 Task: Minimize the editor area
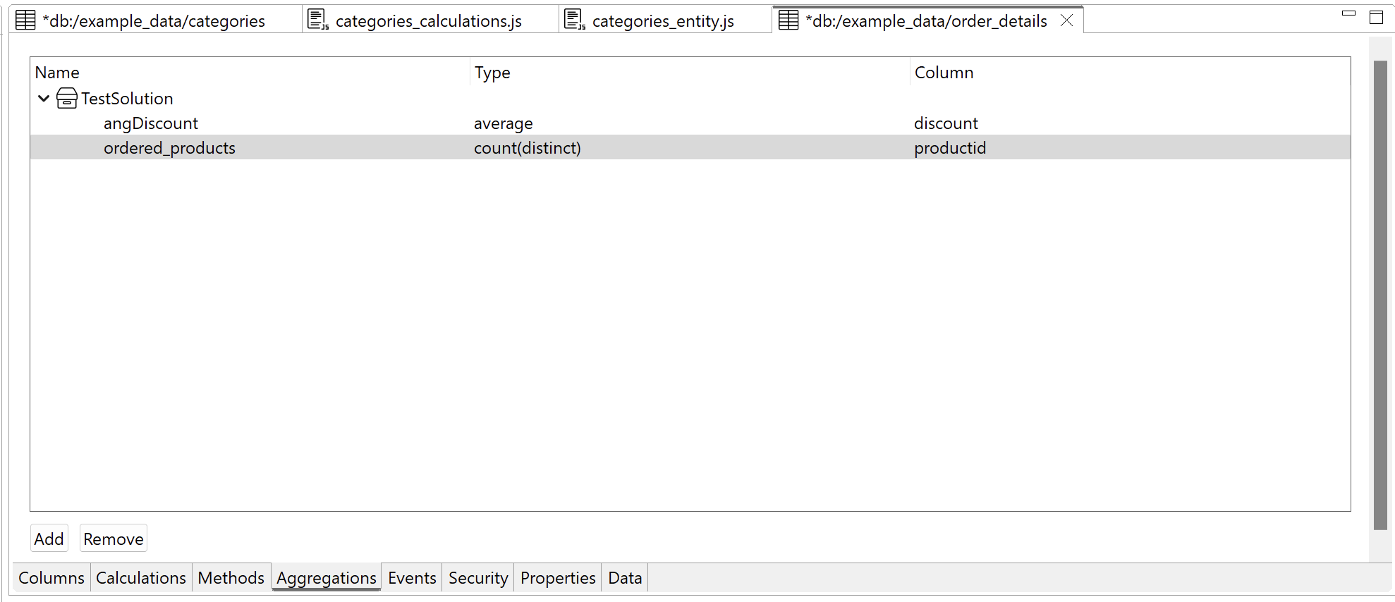[x=1348, y=14]
